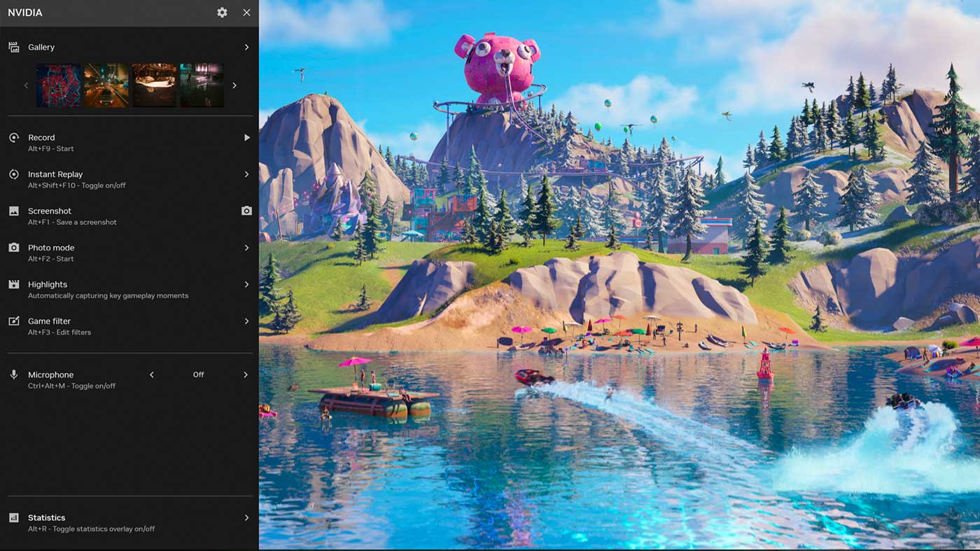Click the Screenshot picture icon

[13, 211]
